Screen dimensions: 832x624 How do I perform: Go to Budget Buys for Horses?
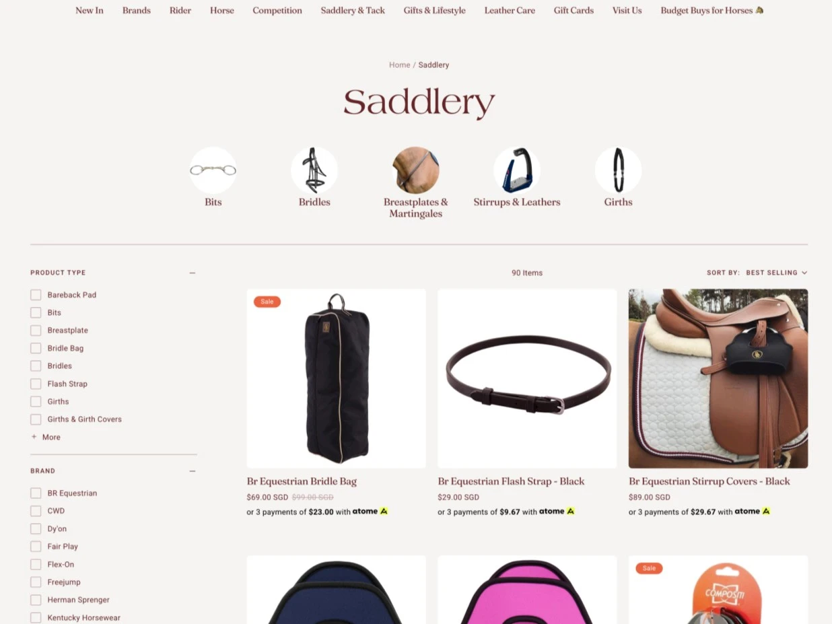712,11
